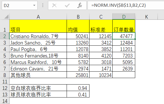Screen dimensions: 164x104
Task: Select row 11 header
Action: (5, 81)
